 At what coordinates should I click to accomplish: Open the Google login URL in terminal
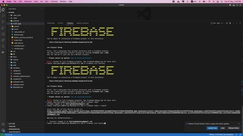tap(144, 113)
